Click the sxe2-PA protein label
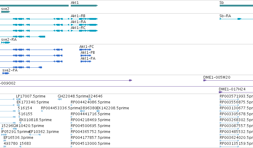The width and height of the screenshot is (253, 148). pyautogui.click(x=10, y=70)
